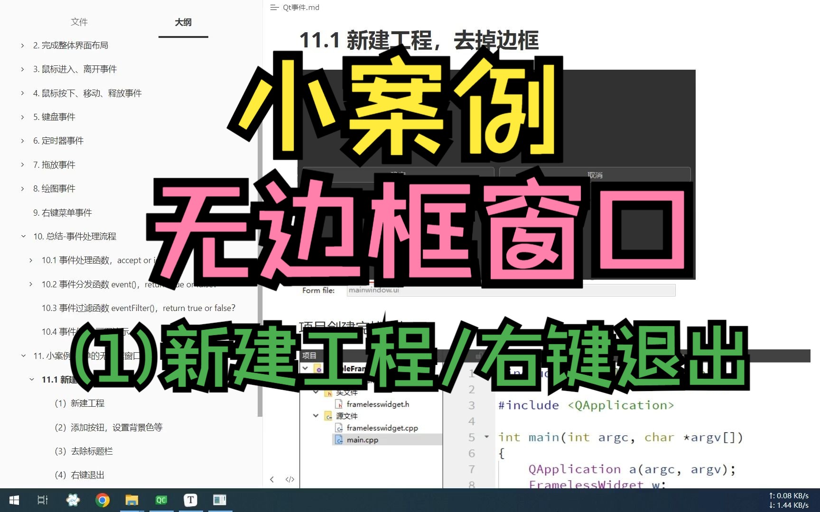This screenshot has width=820, height=512.
Task: Open outline heading 4. 鼠标按下、移动、释放事件
Action: [87, 93]
